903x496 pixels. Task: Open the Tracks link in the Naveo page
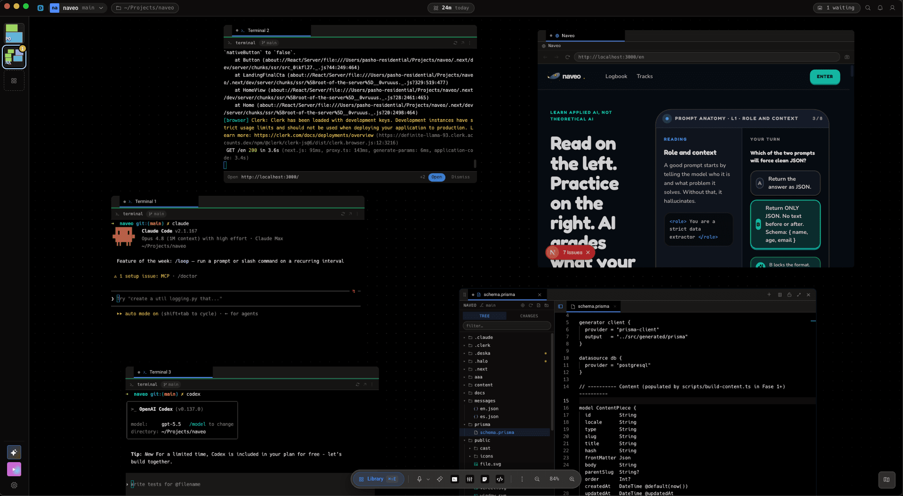tap(645, 76)
